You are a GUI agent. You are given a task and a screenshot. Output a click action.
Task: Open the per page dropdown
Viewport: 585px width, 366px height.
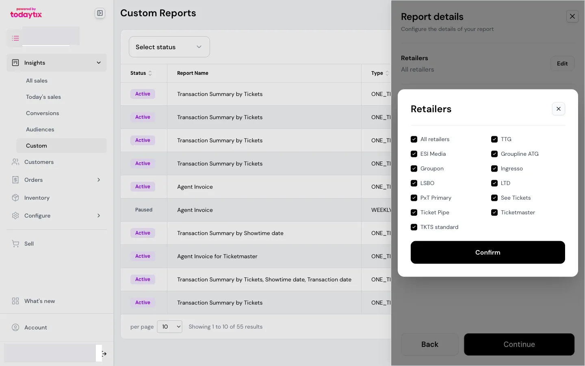(169, 327)
